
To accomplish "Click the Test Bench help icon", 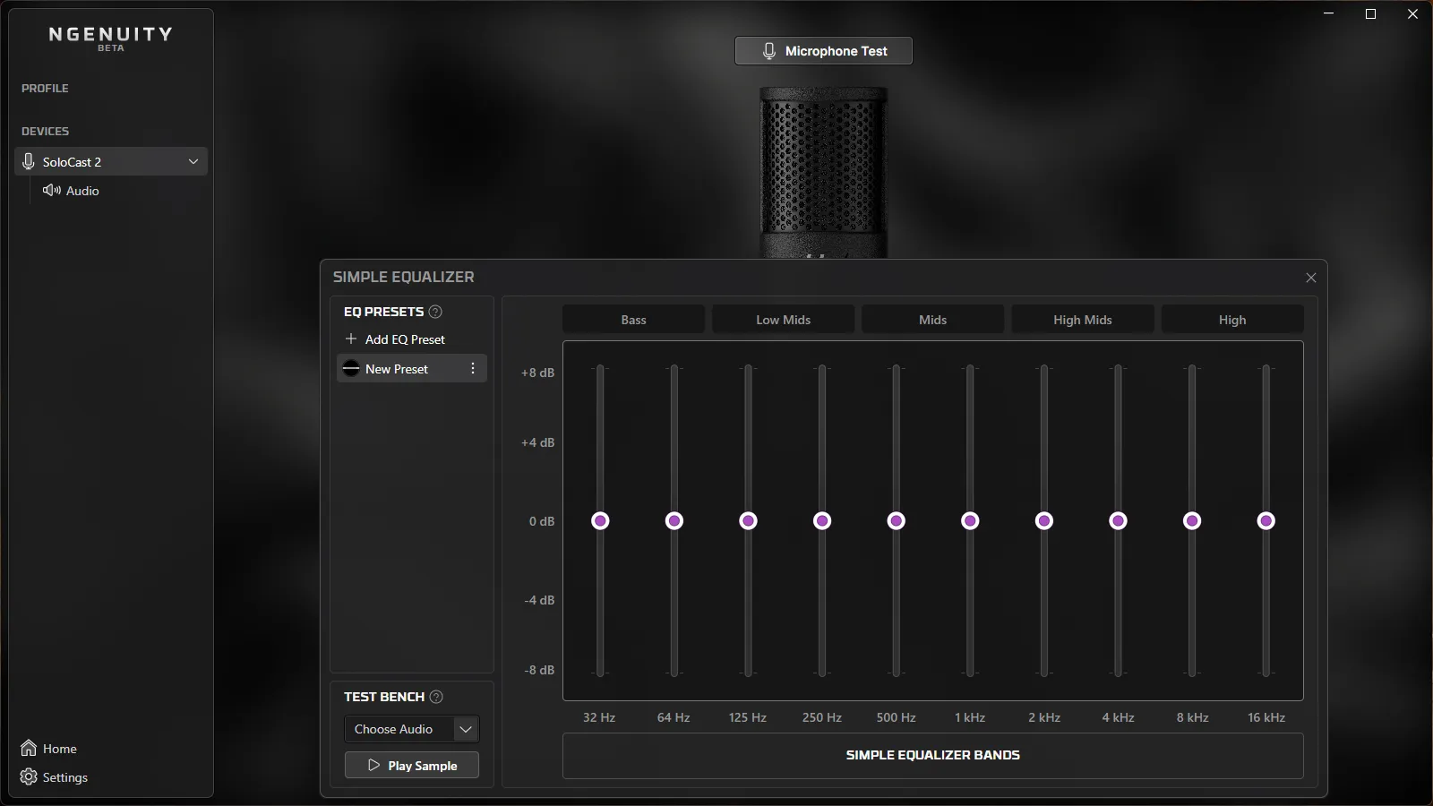I will (436, 697).
